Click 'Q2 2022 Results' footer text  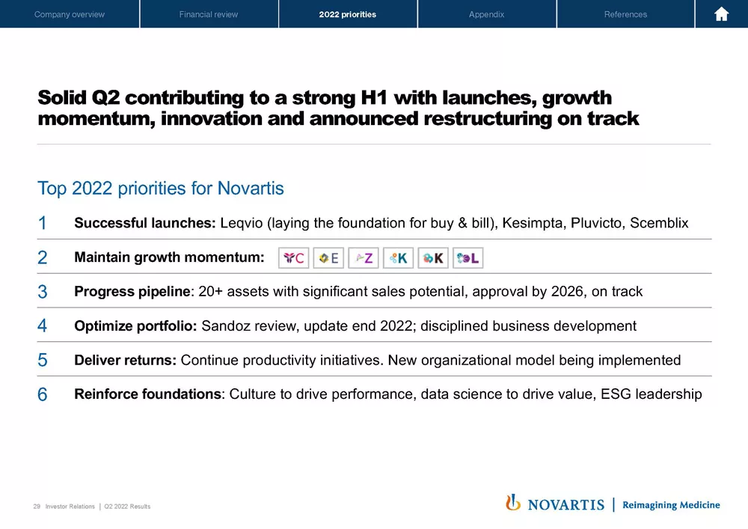pos(127,507)
